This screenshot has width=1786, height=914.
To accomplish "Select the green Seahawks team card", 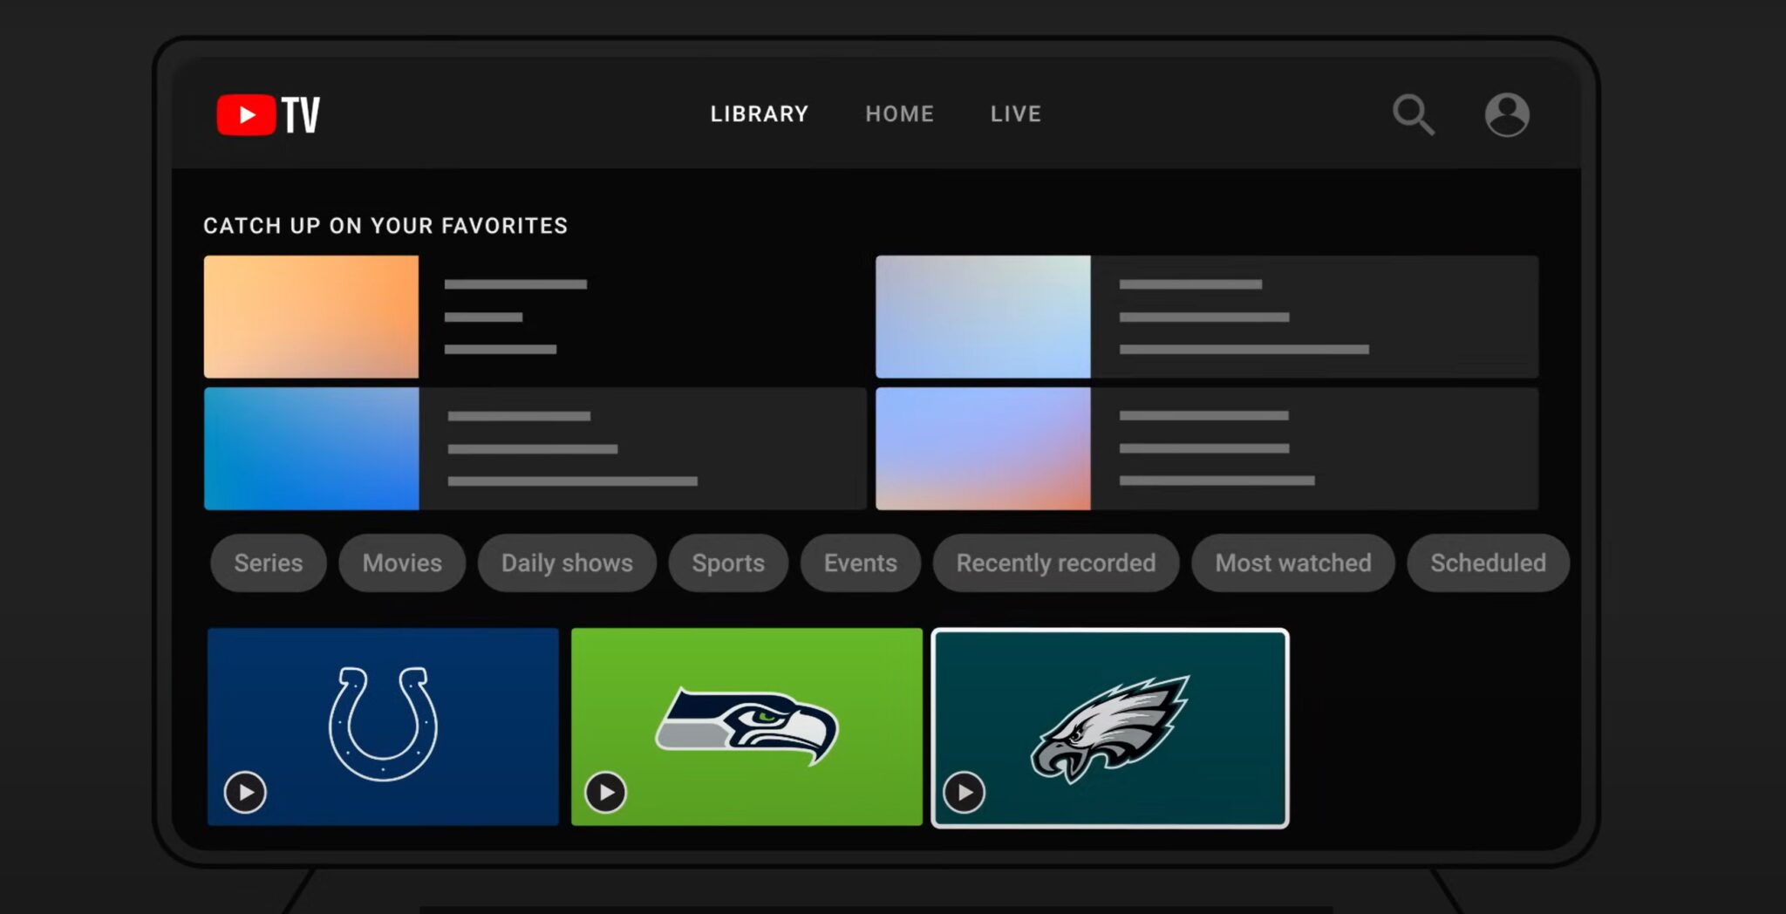I will coord(746,726).
